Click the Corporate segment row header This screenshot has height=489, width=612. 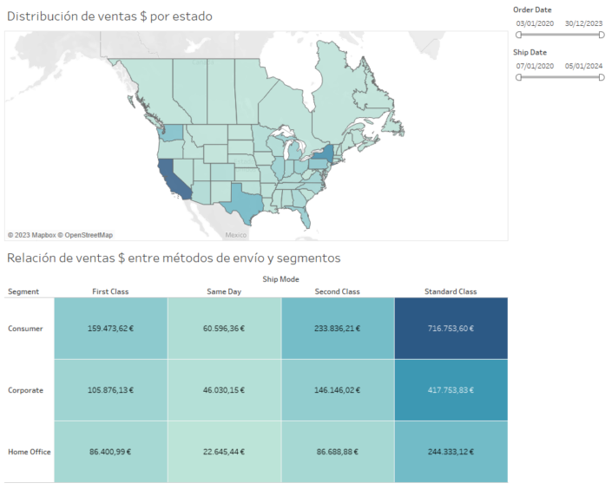click(25, 390)
